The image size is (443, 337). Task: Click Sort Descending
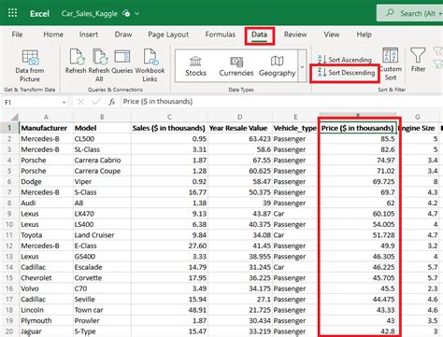[x=346, y=73]
